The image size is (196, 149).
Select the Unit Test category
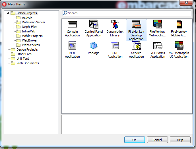(23, 59)
